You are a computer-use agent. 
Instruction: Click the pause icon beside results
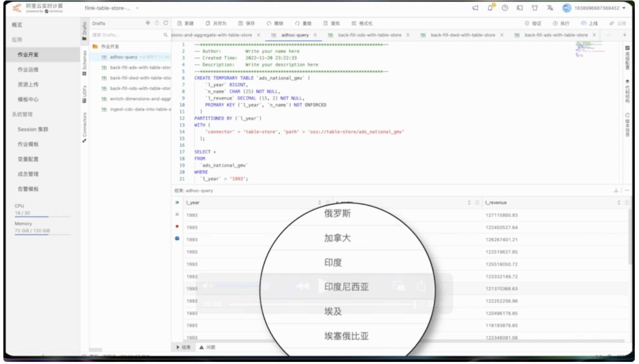click(177, 215)
